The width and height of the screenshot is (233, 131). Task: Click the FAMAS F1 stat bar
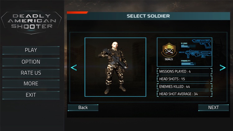[188, 64]
